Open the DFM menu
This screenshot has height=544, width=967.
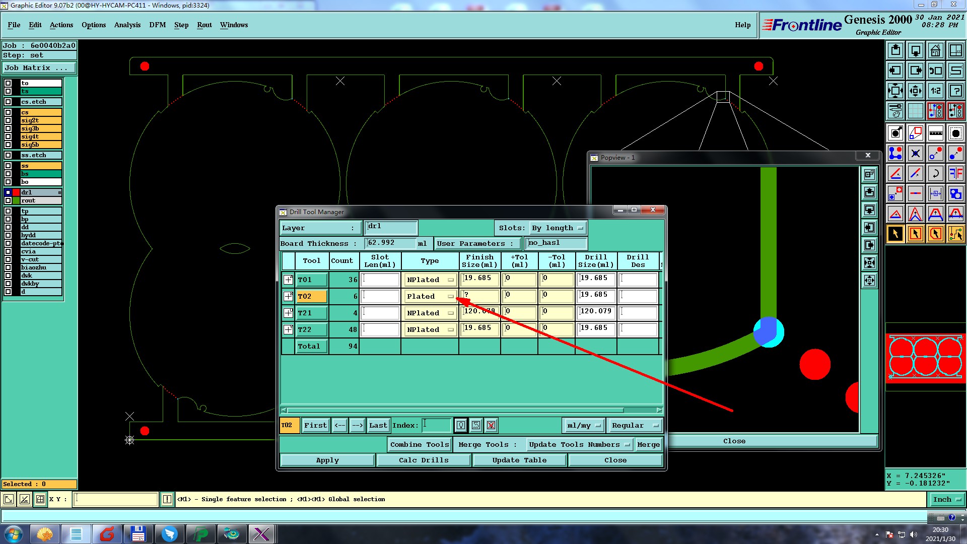157,25
